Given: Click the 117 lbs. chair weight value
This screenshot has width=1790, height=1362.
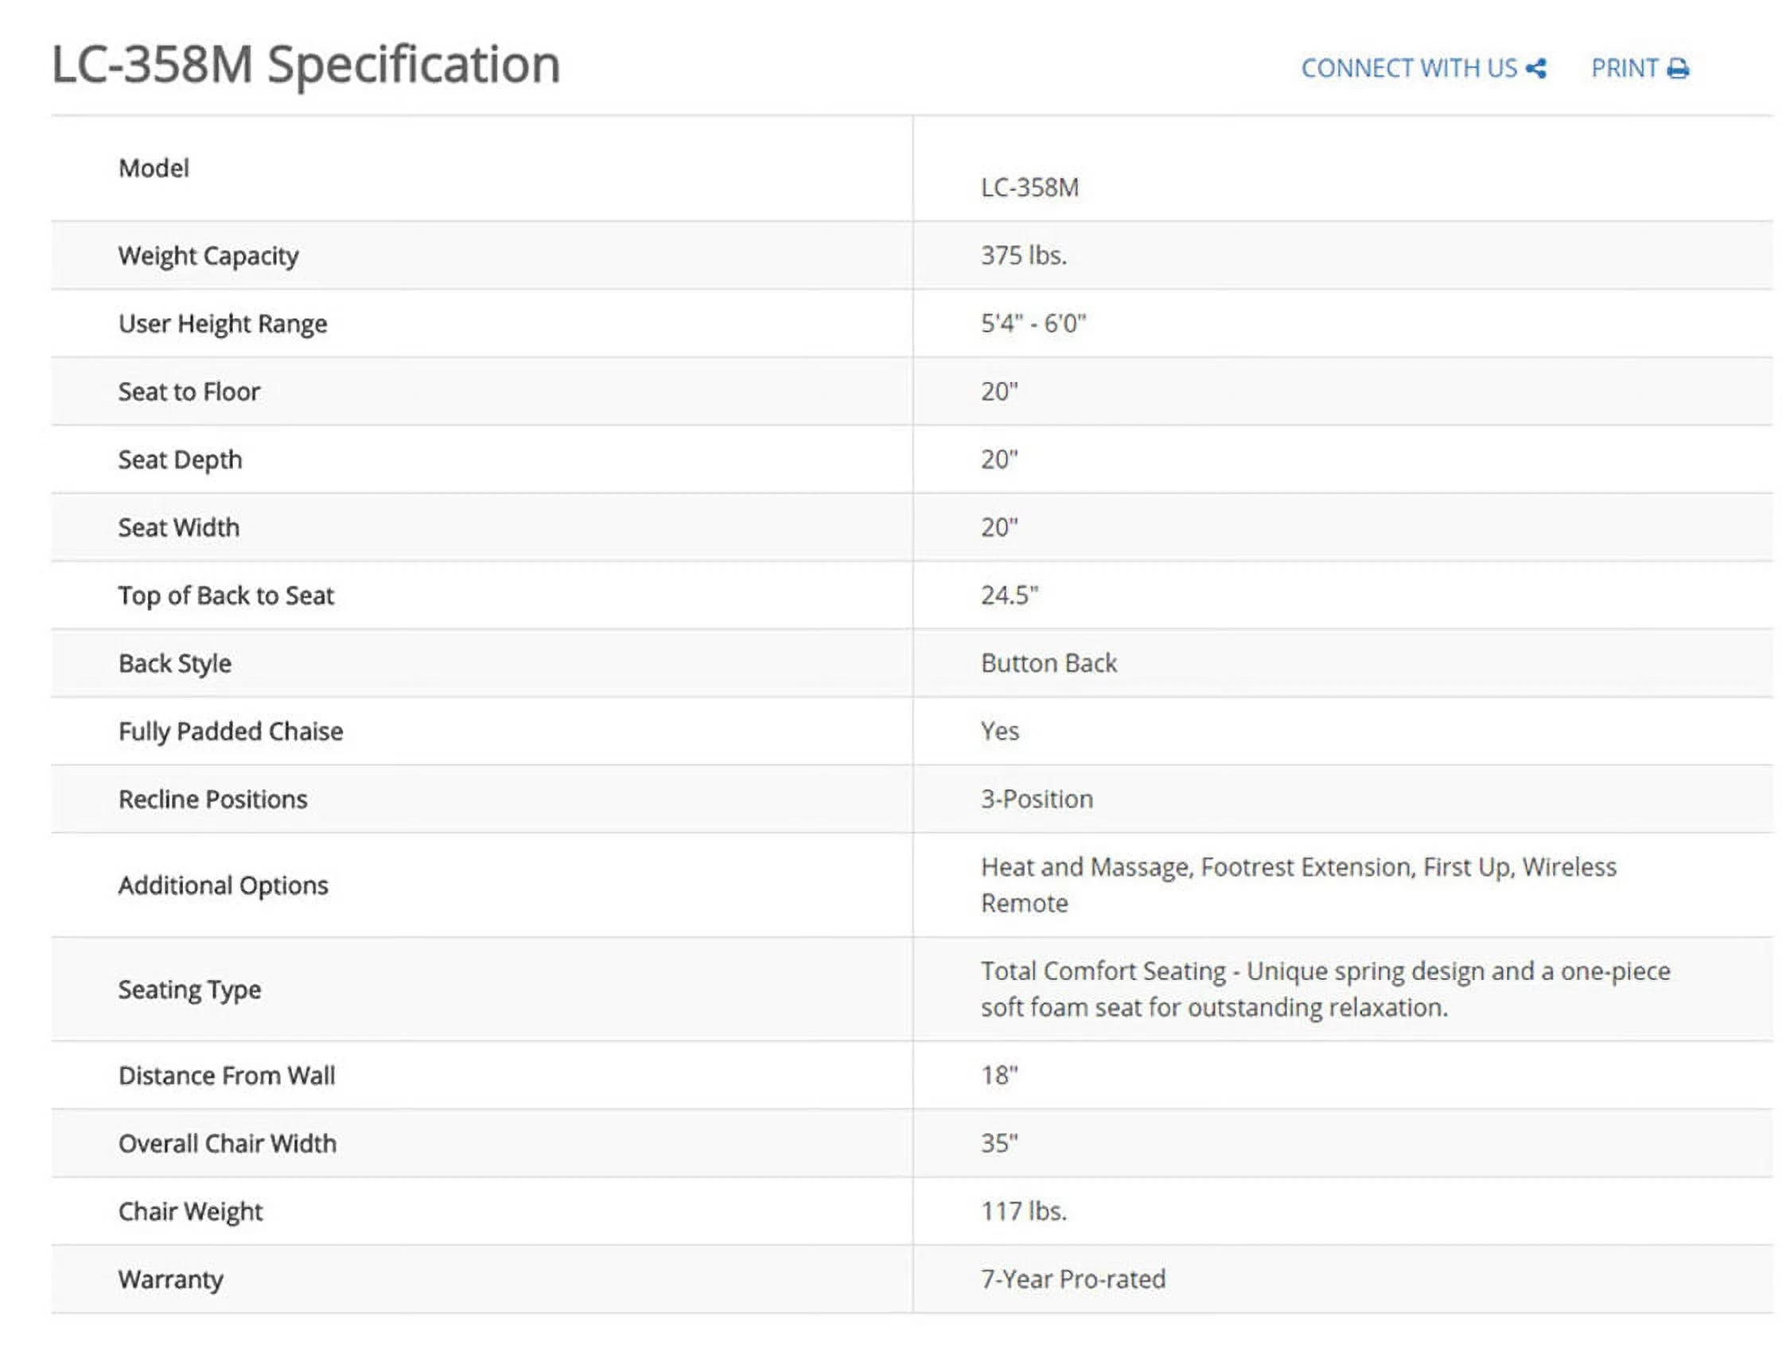Looking at the screenshot, I should (x=1023, y=1212).
